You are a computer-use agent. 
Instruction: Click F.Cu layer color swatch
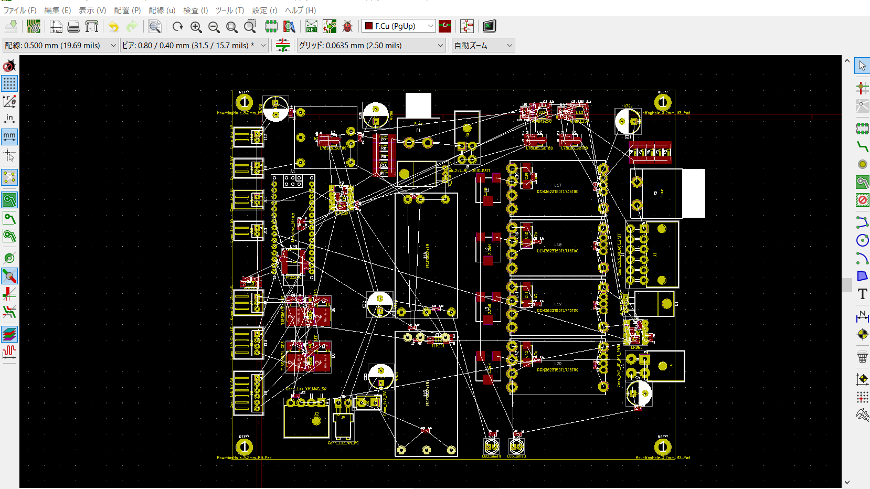point(369,26)
